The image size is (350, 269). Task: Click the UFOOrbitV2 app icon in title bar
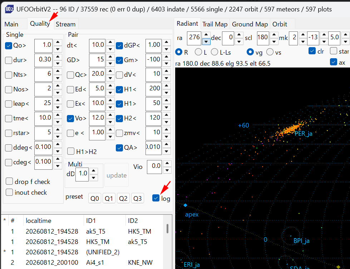9,9
